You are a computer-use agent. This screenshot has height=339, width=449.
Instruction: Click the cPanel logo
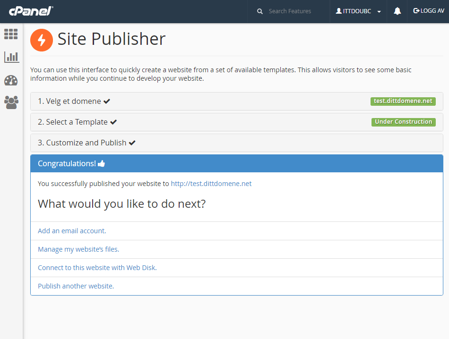click(x=31, y=11)
